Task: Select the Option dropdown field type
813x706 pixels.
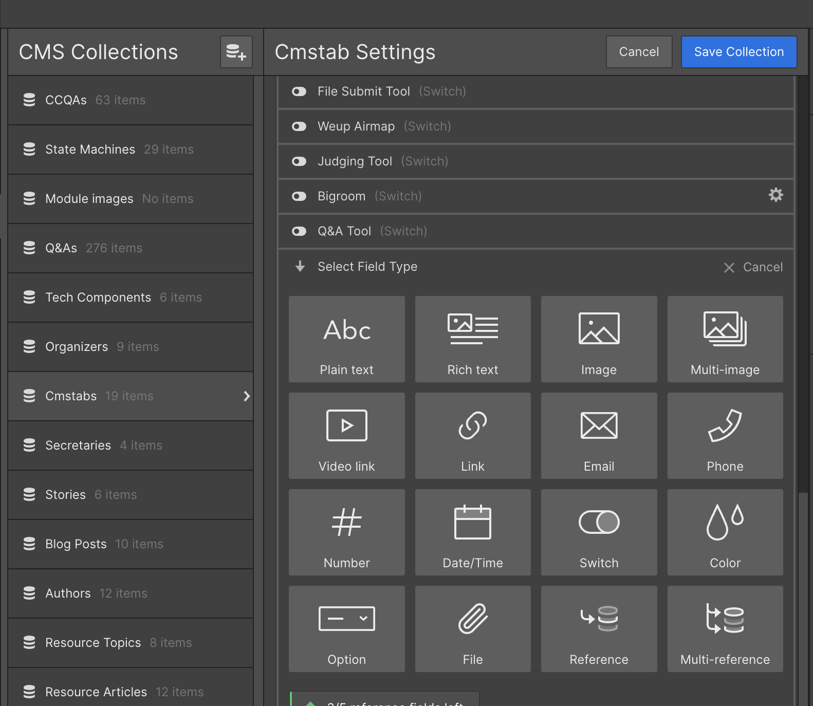Action: pyautogui.click(x=346, y=629)
